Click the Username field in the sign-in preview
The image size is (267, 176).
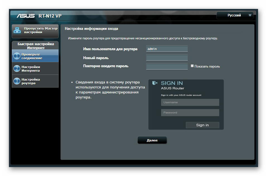coord(190,102)
